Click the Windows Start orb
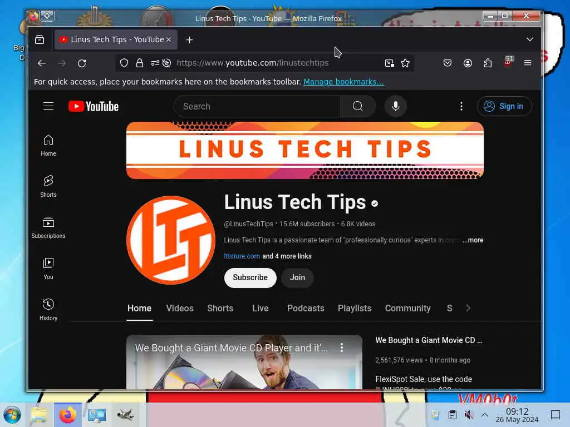 pos(12,415)
